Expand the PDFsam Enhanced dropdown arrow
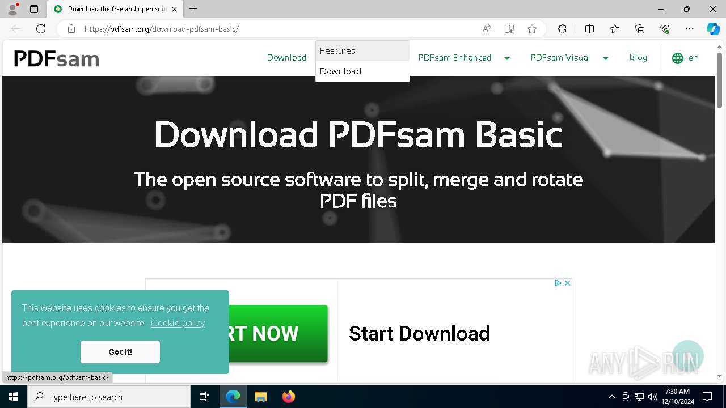This screenshot has height=408, width=726. pyautogui.click(x=507, y=58)
